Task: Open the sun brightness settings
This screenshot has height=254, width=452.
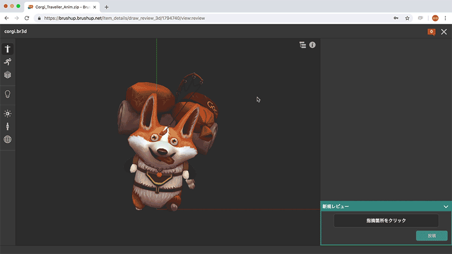Action: click(x=8, y=113)
